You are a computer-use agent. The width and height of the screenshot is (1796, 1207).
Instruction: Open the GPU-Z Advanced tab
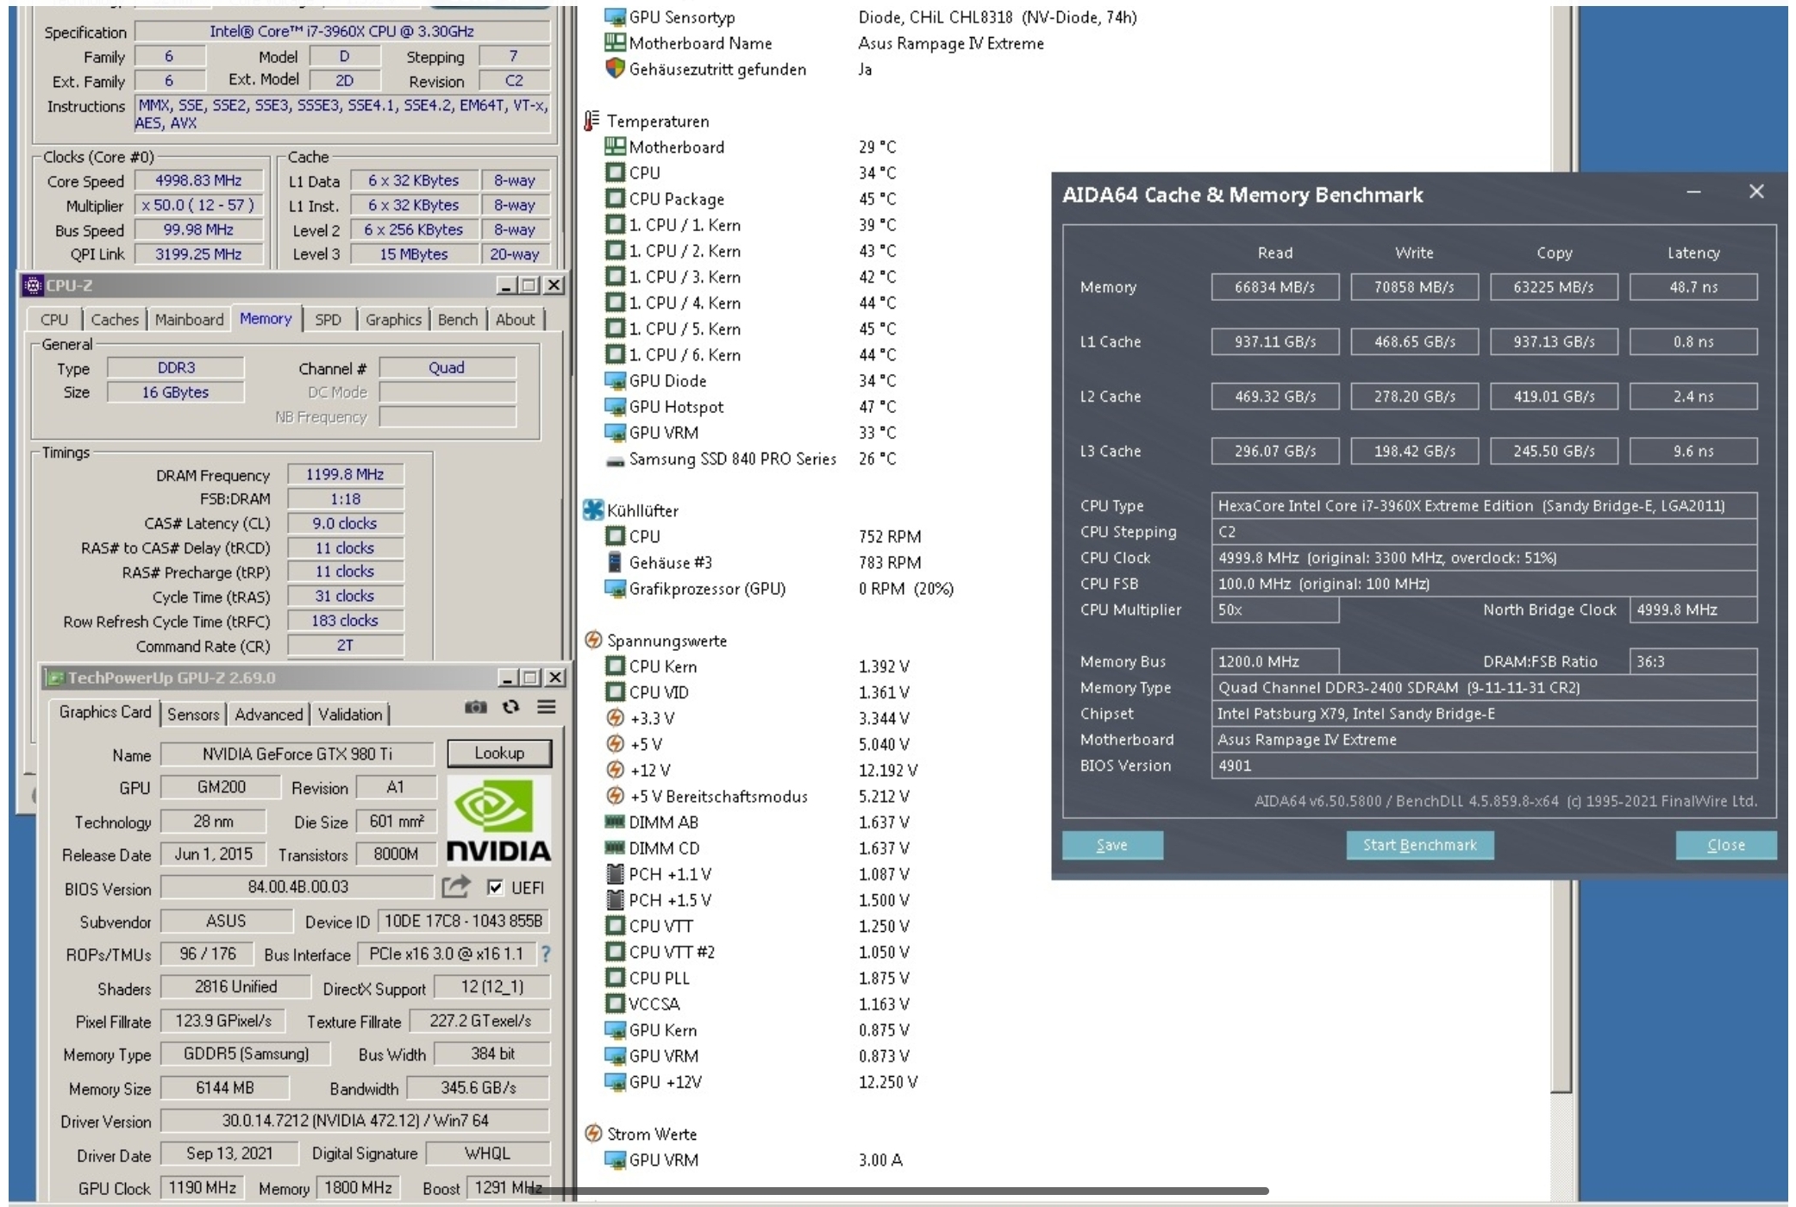[x=269, y=715]
